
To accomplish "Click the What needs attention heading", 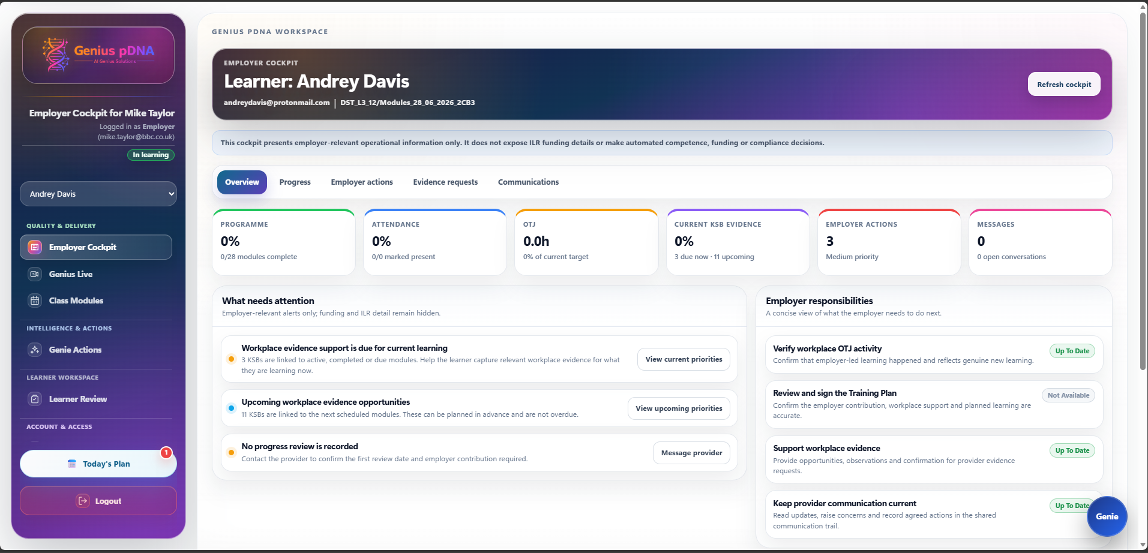I will (268, 300).
